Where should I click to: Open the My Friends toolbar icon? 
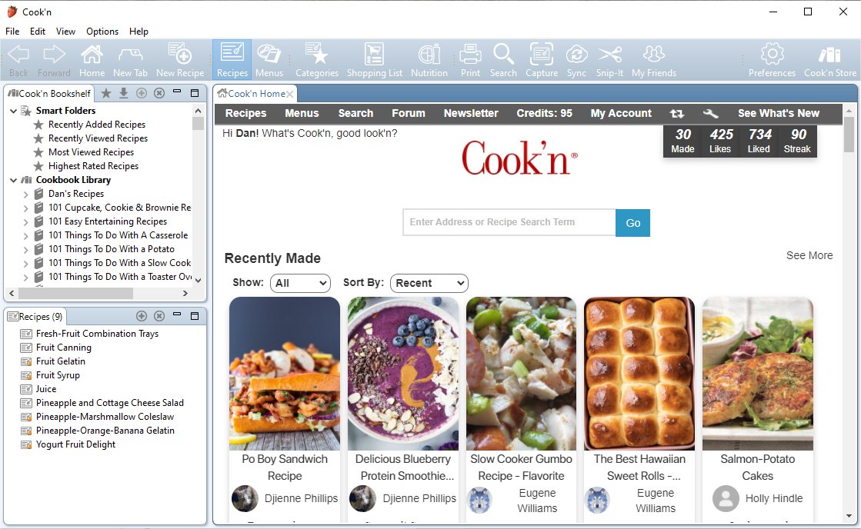tap(653, 60)
